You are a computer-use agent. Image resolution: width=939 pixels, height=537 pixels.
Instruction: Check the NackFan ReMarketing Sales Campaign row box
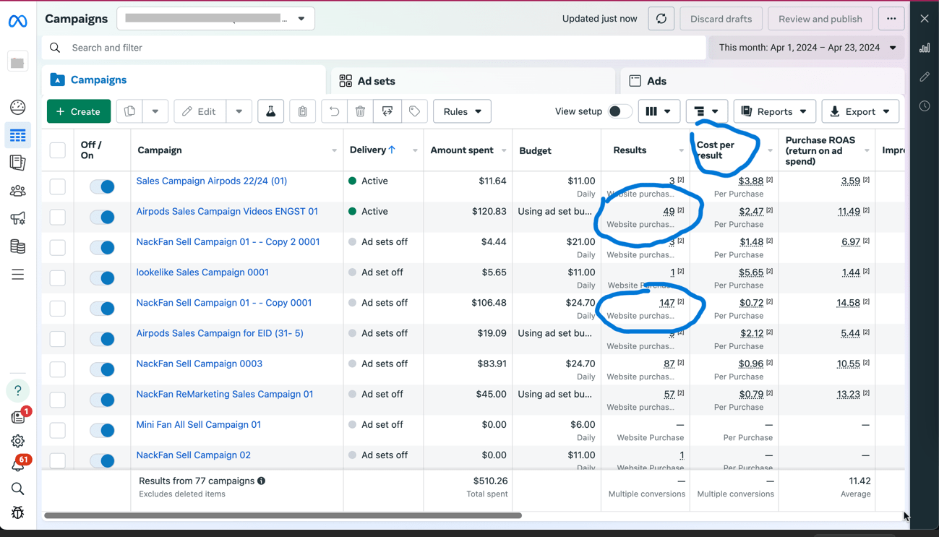coord(58,400)
